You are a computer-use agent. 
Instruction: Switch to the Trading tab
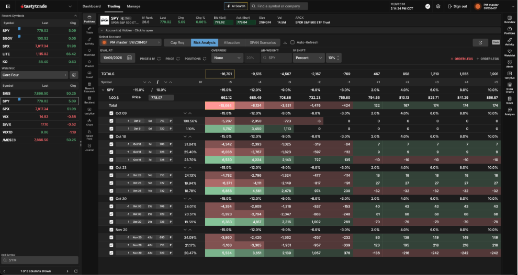pos(114,6)
